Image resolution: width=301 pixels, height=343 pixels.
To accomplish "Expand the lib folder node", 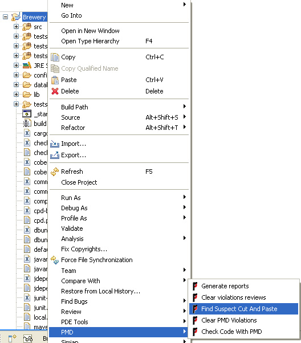I will (16, 94).
